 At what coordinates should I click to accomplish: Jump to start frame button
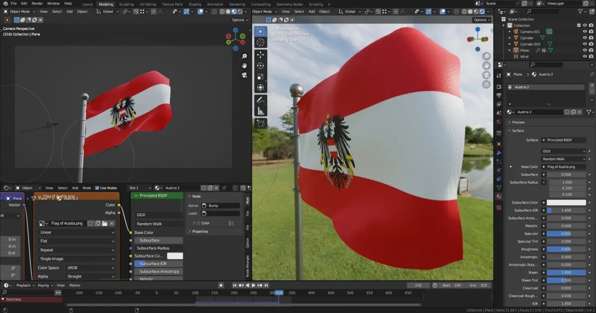click(x=235, y=285)
